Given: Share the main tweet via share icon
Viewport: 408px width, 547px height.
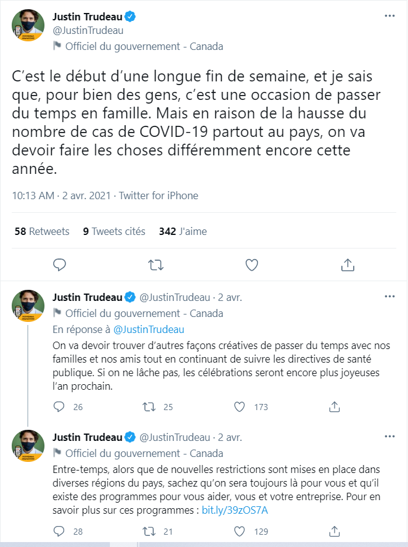Looking at the screenshot, I should 348,265.
